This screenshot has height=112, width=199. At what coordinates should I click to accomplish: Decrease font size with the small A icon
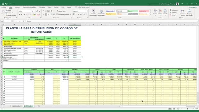39,11
